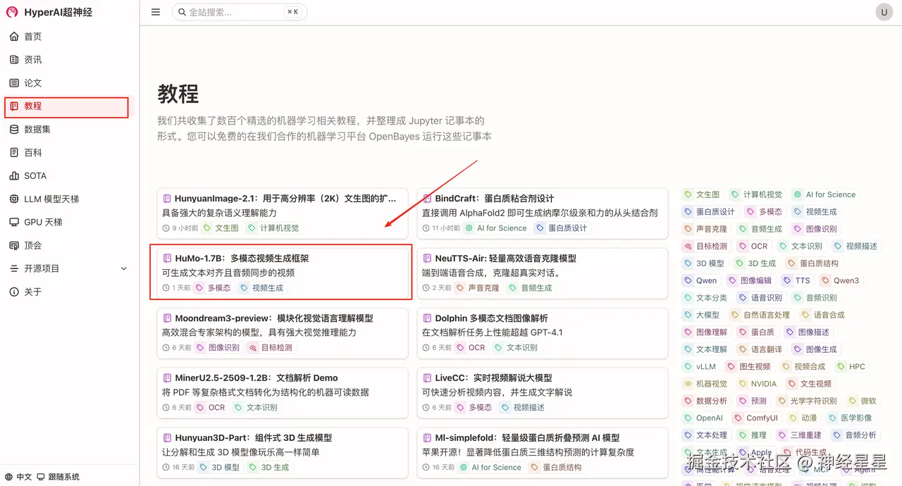Image resolution: width=902 pixels, height=486 pixels.
Task: Toggle the sidebar with hamburger button
Action: point(156,12)
